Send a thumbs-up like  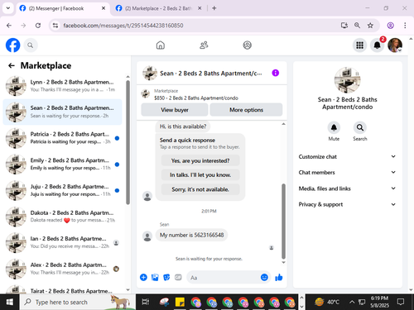pos(279,278)
